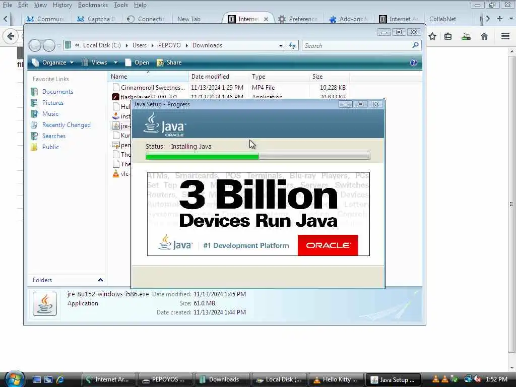This screenshot has width=516, height=387.
Task: Sort files by the Name column header
Action: (x=148, y=77)
